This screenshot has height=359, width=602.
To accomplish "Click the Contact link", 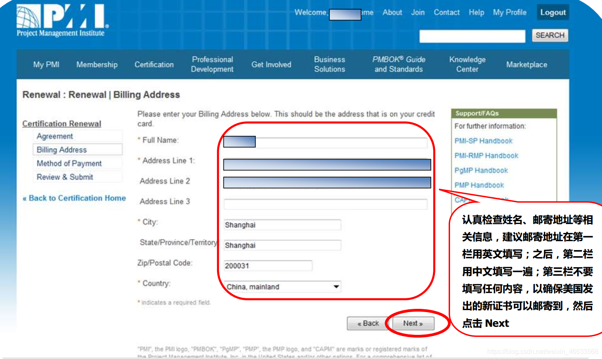I will (446, 12).
